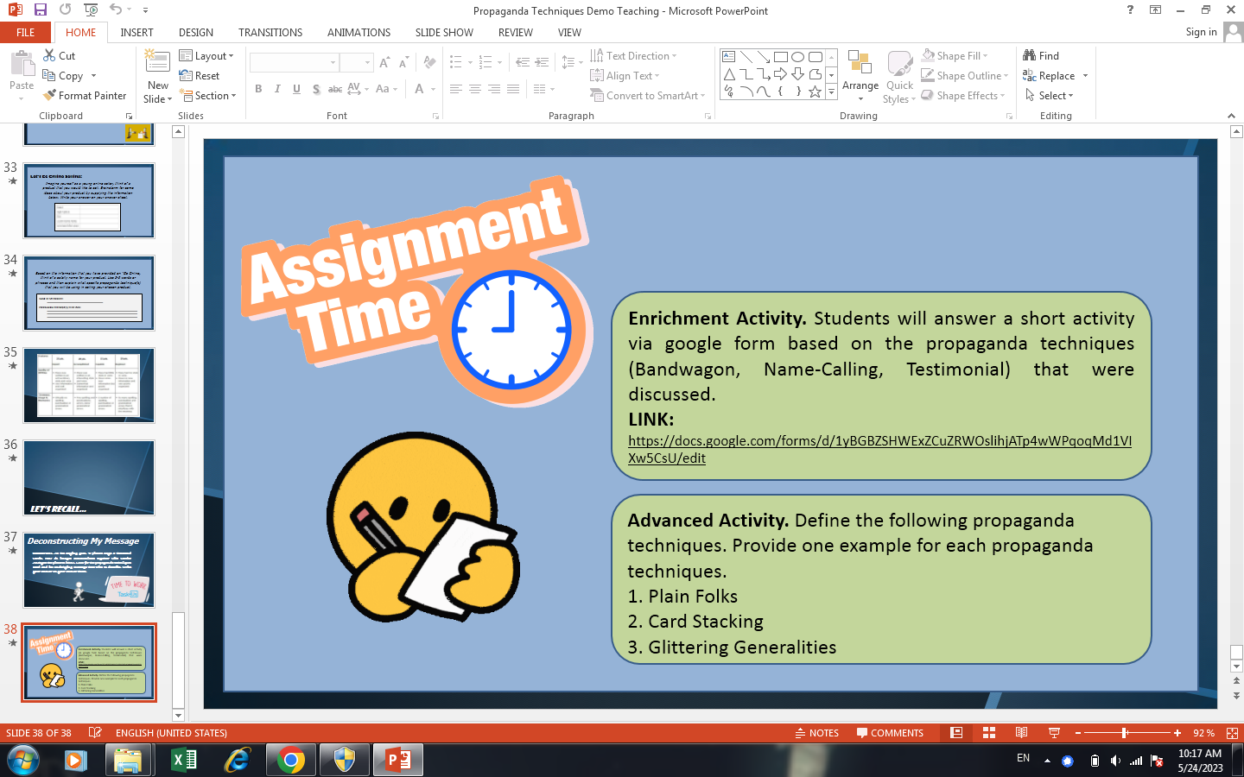Image resolution: width=1244 pixels, height=777 pixels.
Task: Switch to the DESIGN tab
Action: point(196,32)
